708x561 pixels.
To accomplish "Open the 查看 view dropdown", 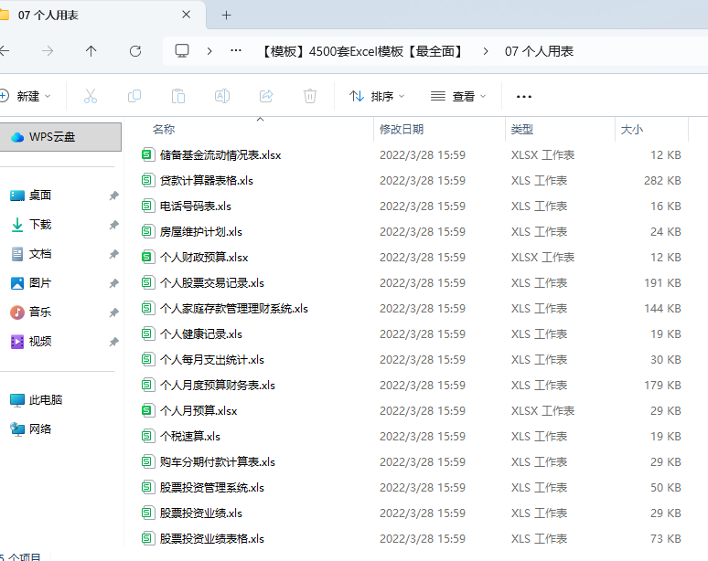I will pyautogui.click(x=458, y=97).
